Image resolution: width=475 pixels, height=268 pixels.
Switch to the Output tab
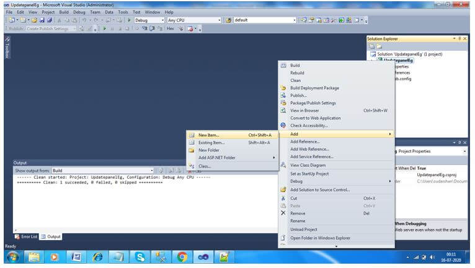click(x=51, y=236)
